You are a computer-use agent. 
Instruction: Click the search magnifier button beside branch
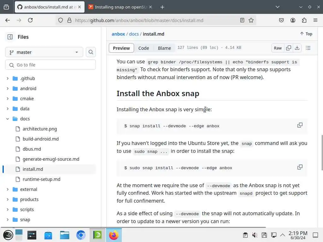click(x=91, y=52)
